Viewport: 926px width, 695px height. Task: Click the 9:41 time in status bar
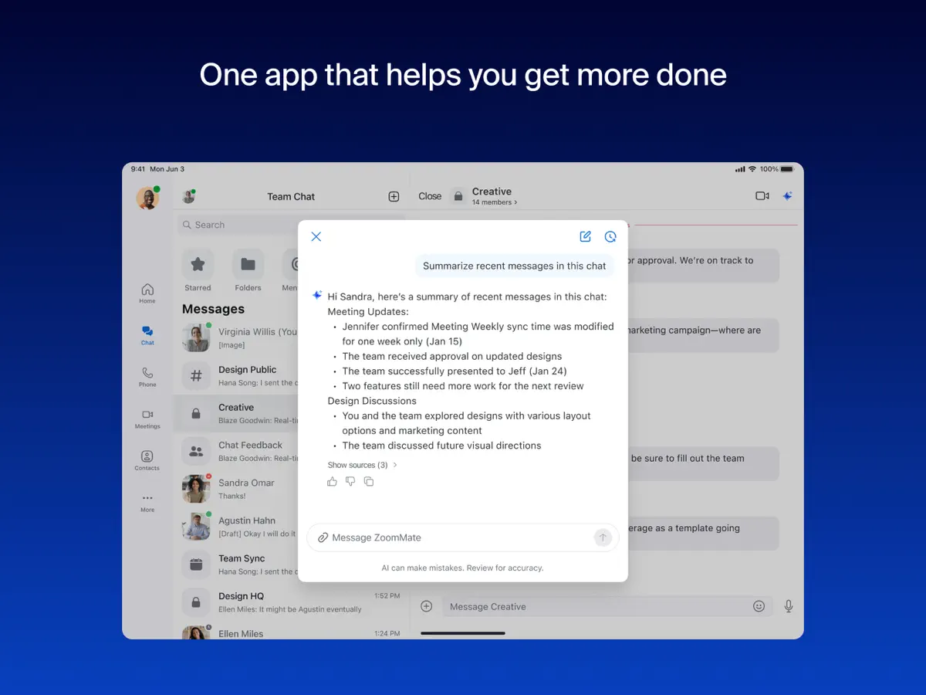click(x=138, y=169)
